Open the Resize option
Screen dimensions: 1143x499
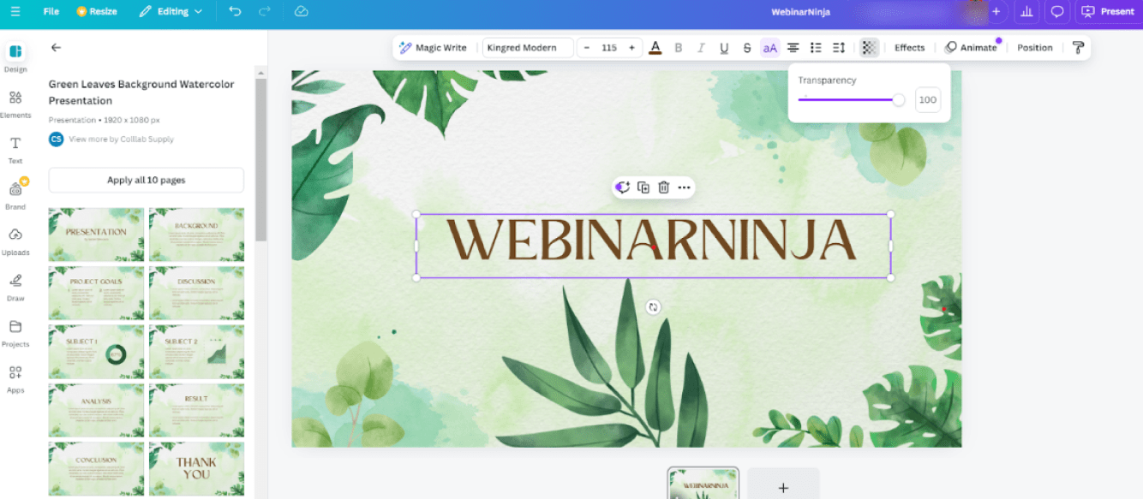97,12
